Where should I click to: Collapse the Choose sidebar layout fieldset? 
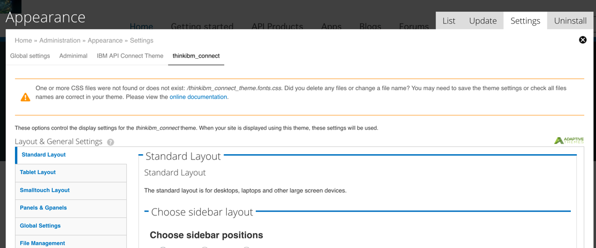(202, 212)
